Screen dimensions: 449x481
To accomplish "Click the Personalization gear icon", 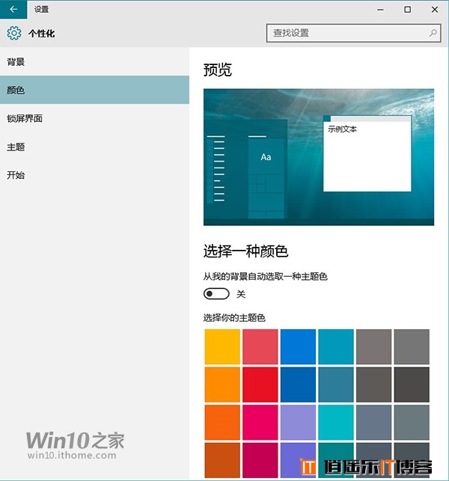I will click(x=14, y=33).
